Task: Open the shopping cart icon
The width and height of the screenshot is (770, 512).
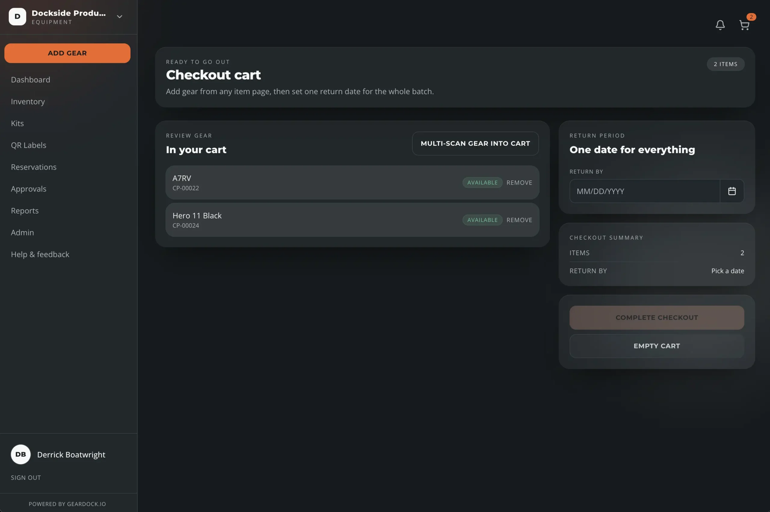Action: coord(744,25)
